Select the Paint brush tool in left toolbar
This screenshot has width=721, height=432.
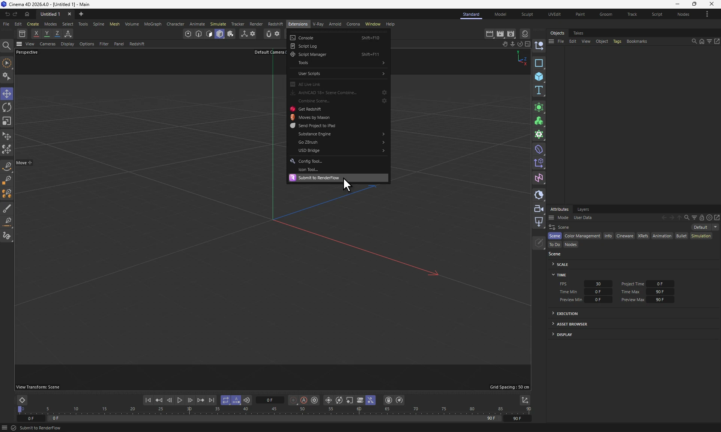[7, 208]
